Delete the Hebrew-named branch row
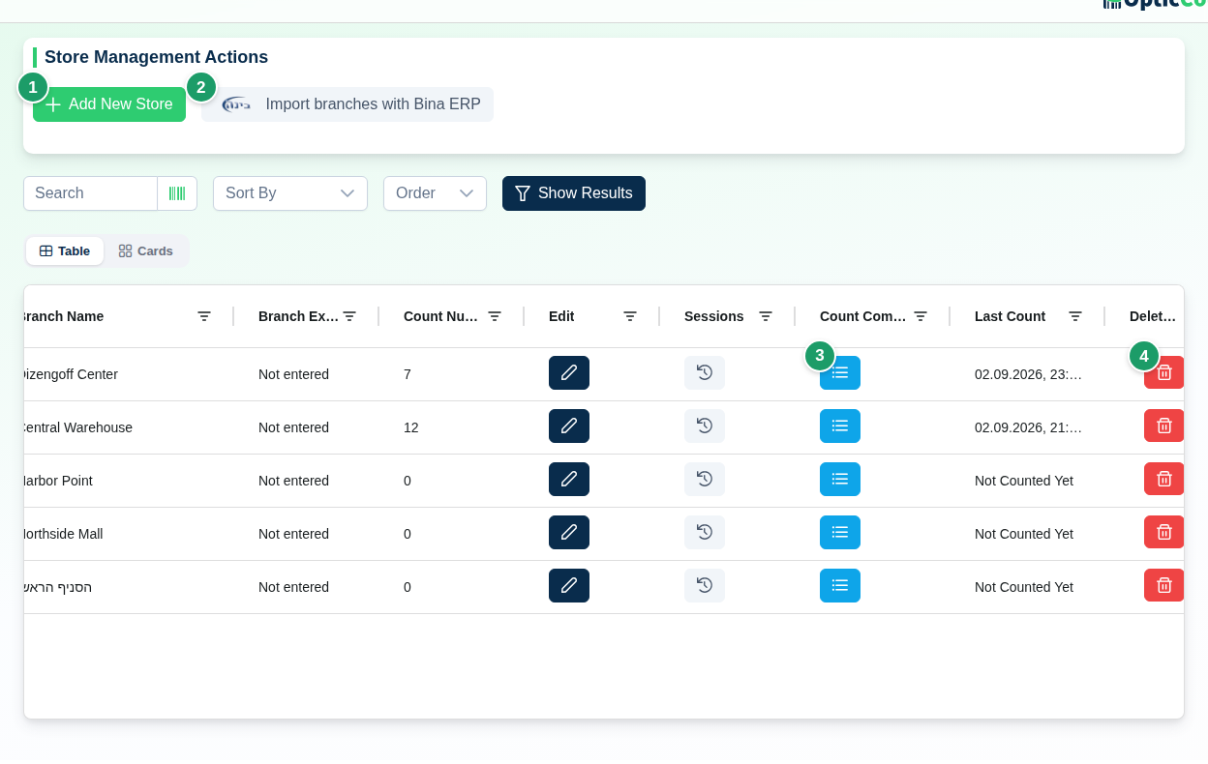1208x764 pixels. 1163,585
